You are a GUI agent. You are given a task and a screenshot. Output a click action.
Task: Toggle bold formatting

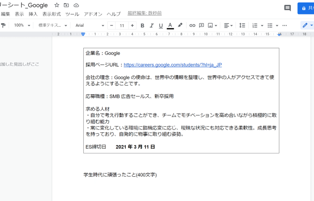click(143, 26)
